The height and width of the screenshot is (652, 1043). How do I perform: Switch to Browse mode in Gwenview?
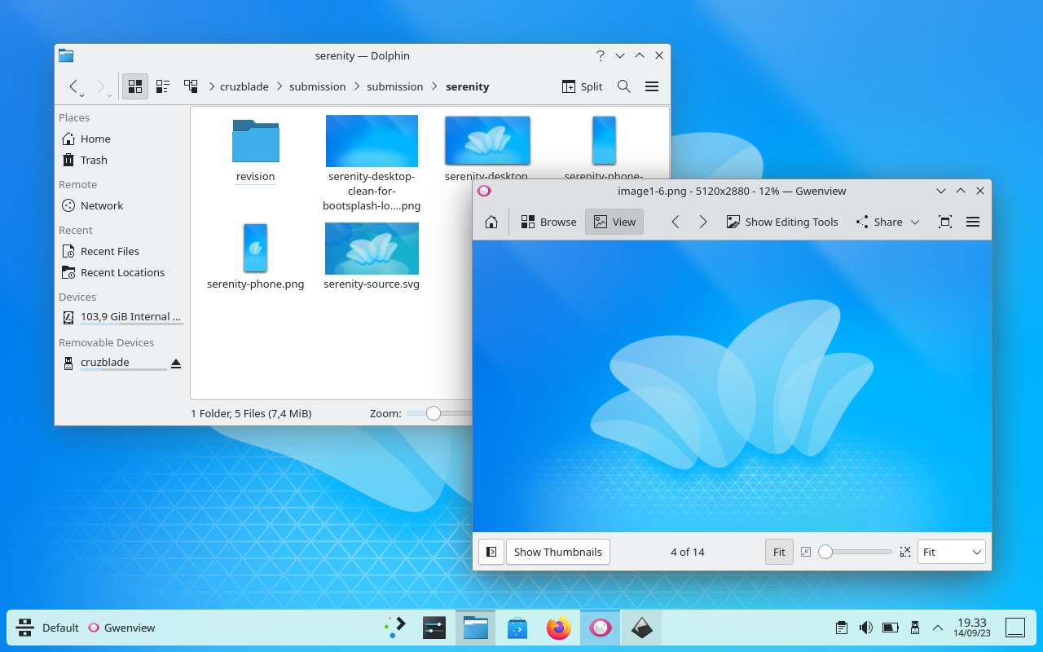pyautogui.click(x=548, y=222)
